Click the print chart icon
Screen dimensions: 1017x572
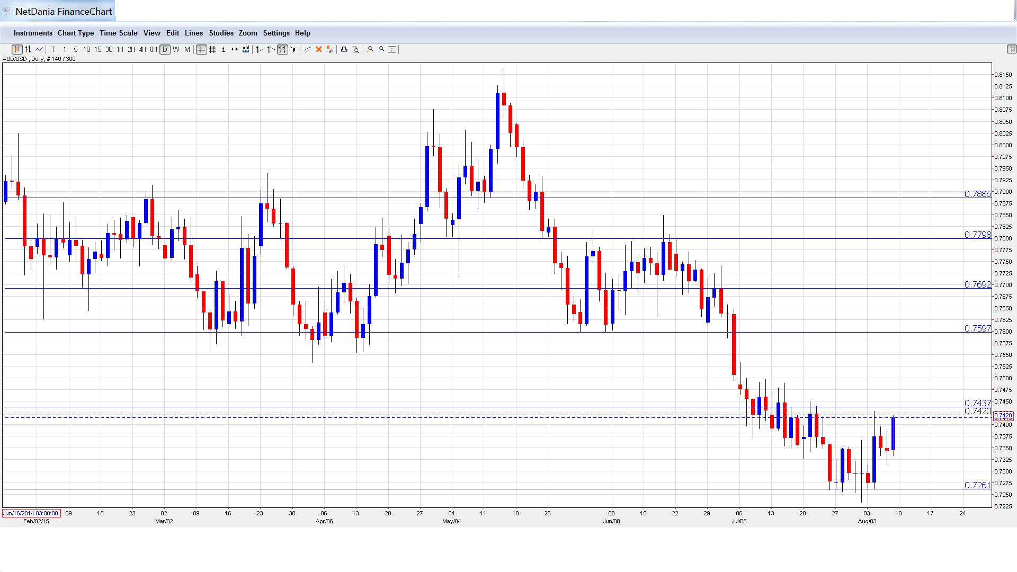pos(344,49)
